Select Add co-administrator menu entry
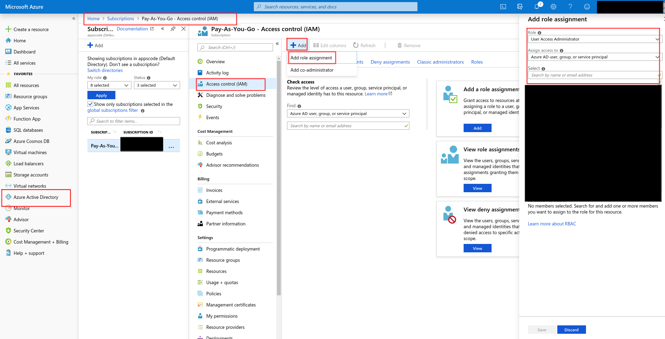 pyautogui.click(x=312, y=70)
